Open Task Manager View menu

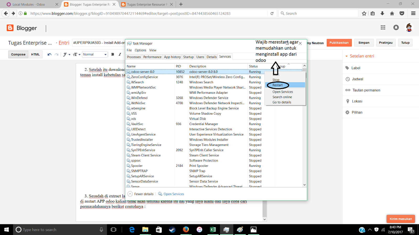153,50
